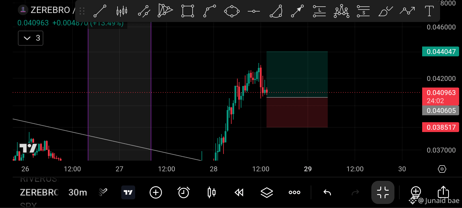The height and width of the screenshot is (208, 462).
Task: Create a price alert with alarm icon
Action: click(183, 192)
